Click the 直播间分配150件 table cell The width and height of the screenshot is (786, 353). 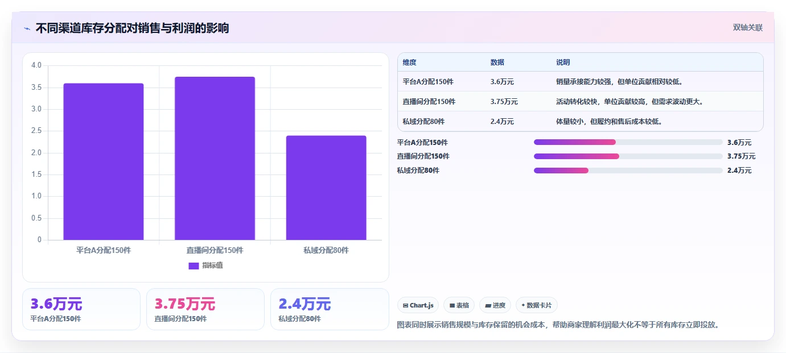pyautogui.click(x=429, y=102)
